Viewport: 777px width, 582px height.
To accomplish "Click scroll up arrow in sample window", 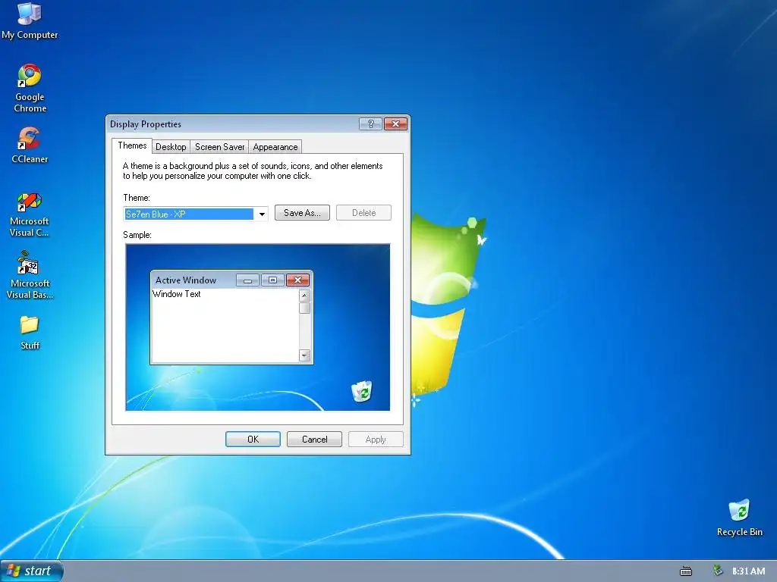I will point(305,296).
